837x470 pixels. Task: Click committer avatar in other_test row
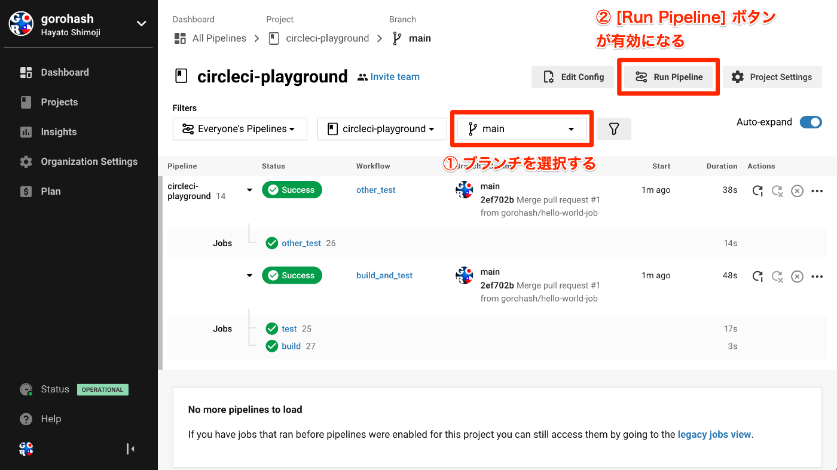point(464,190)
